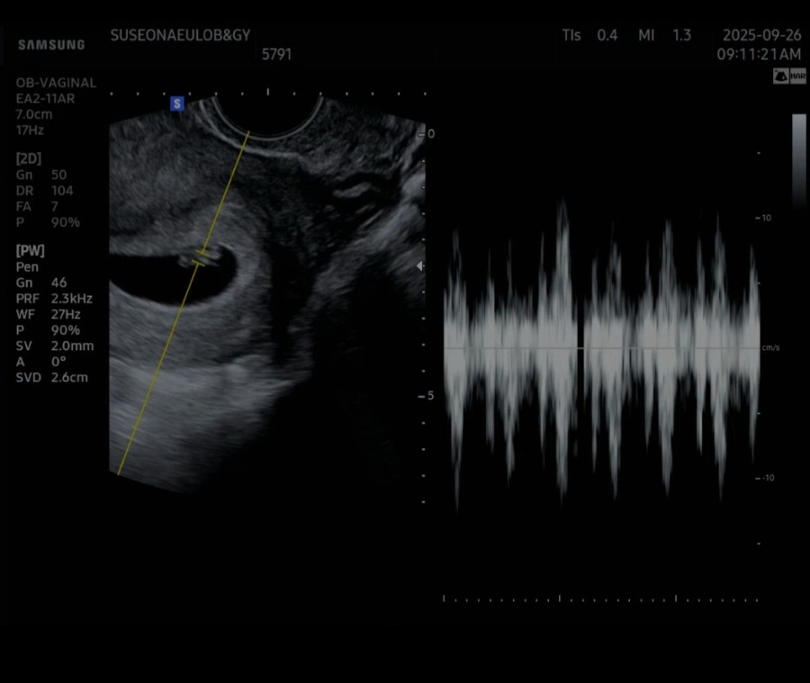Screen dimensions: 810x683
Task: Click the FA 7 frame average value
Action: pos(37,207)
